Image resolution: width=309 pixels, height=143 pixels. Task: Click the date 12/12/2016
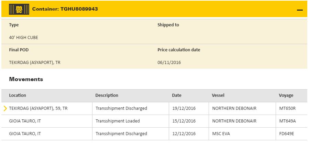pos(184,134)
